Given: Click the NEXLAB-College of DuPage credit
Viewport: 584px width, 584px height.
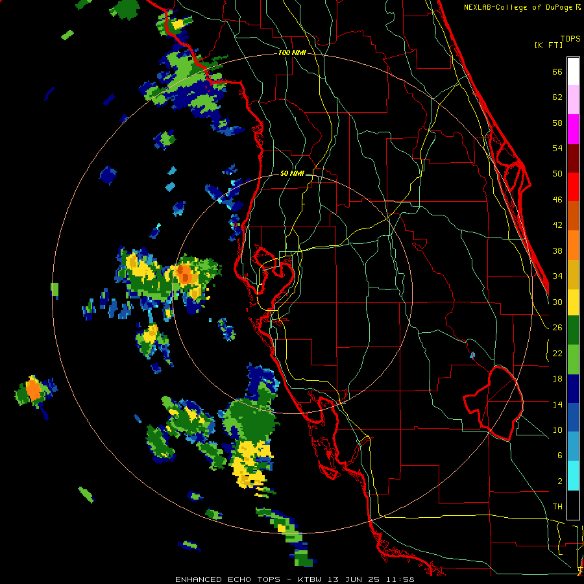Looking at the screenshot, I should coord(522,7).
